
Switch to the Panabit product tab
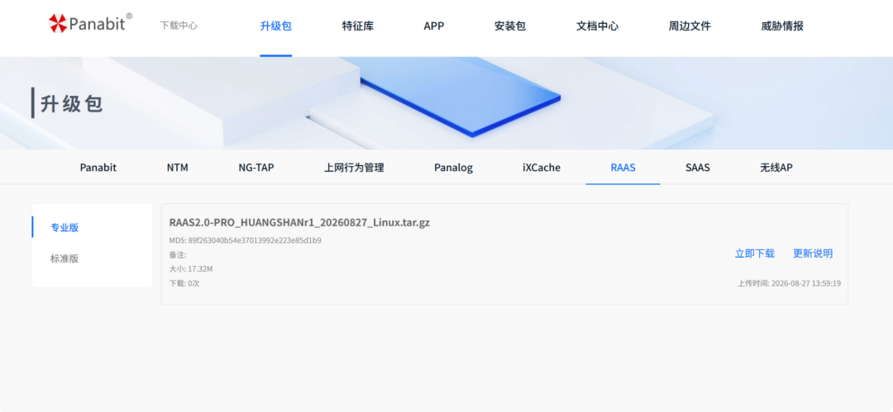98,168
